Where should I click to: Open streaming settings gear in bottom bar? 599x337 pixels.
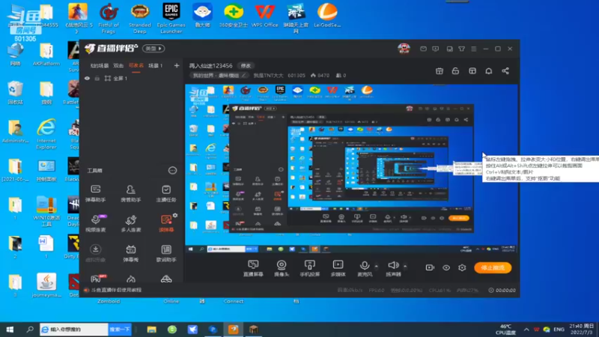click(x=462, y=267)
